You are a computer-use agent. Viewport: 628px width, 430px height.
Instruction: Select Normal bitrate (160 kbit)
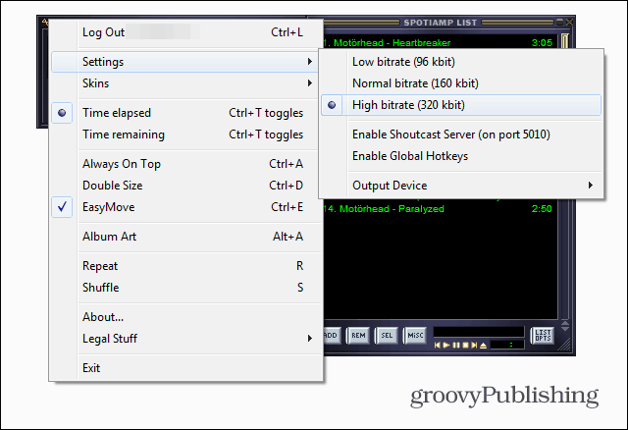pyautogui.click(x=461, y=83)
